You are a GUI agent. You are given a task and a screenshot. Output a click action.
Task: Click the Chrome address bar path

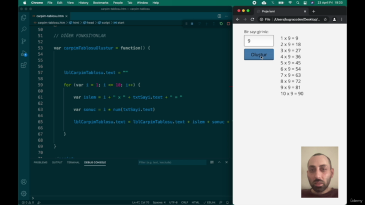point(297,19)
